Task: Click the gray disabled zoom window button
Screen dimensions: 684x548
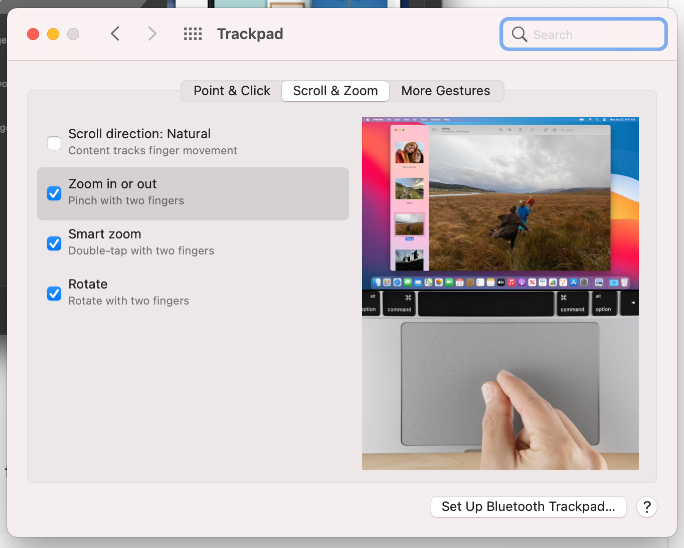Action: [73, 34]
